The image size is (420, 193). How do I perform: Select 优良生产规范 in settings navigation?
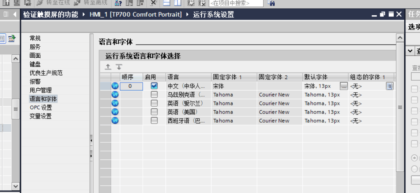46,73
